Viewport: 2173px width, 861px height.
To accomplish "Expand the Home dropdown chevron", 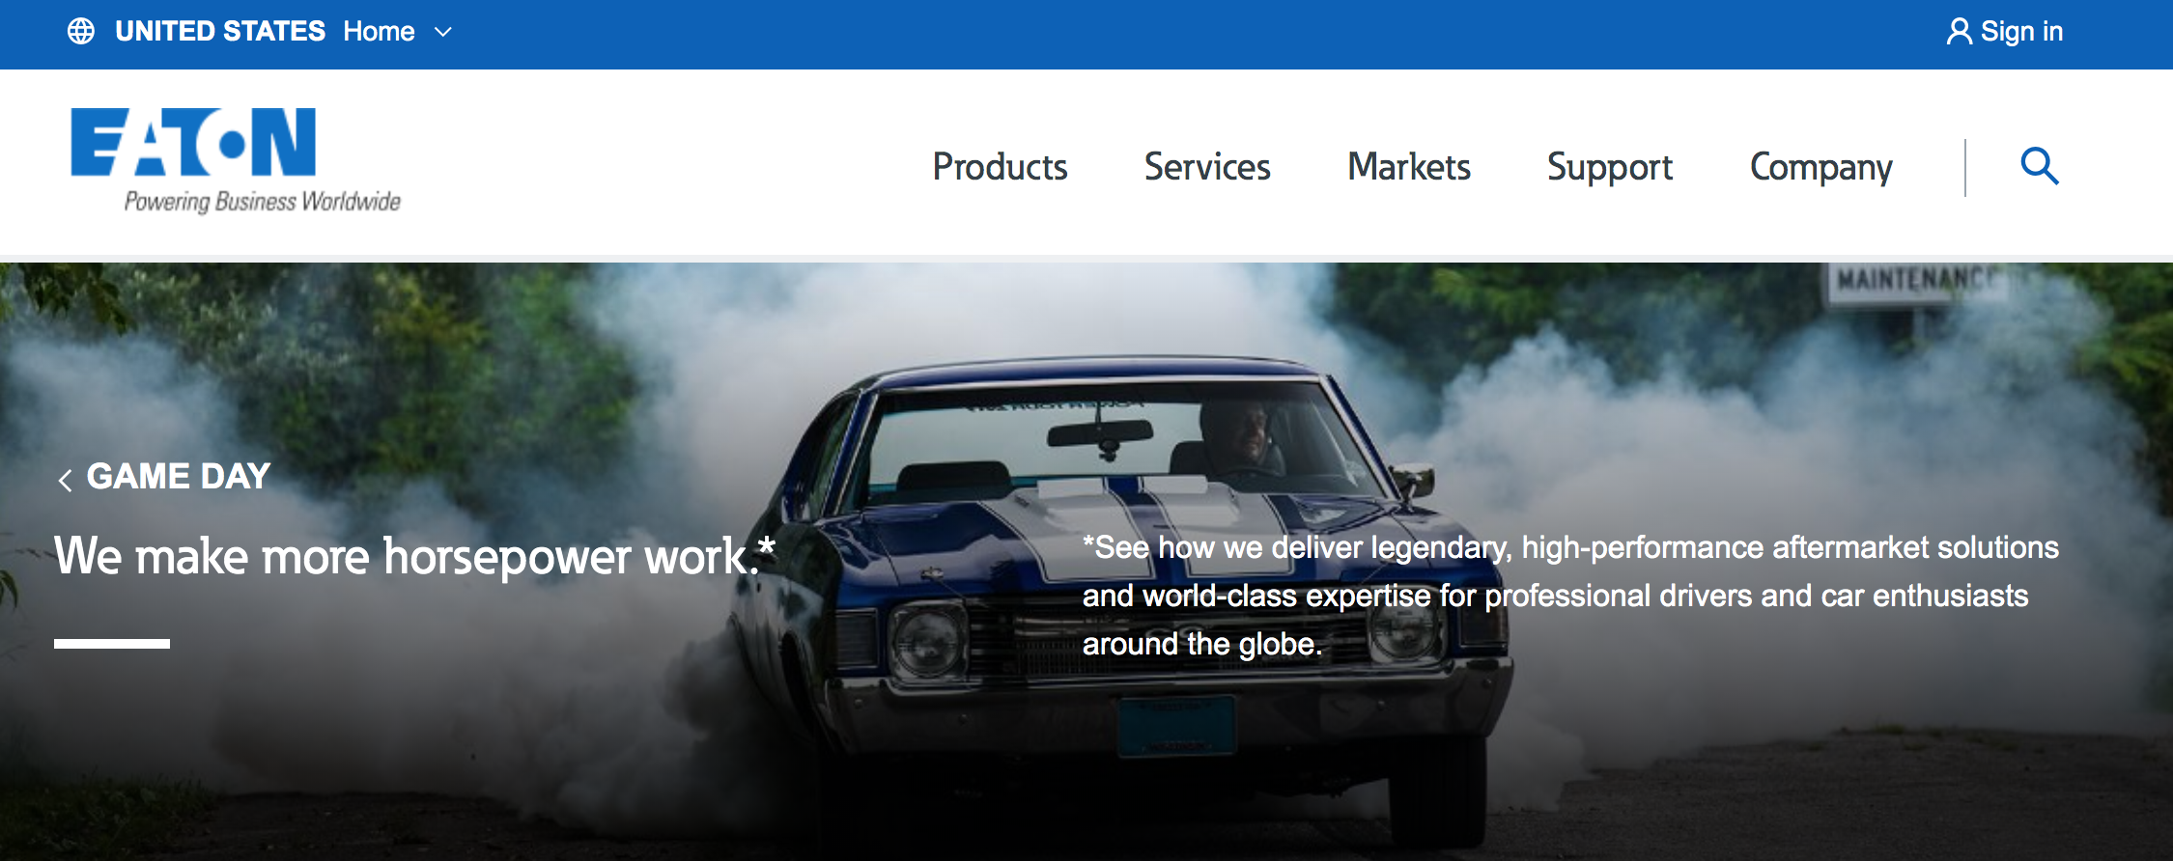I will tap(443, 32).
